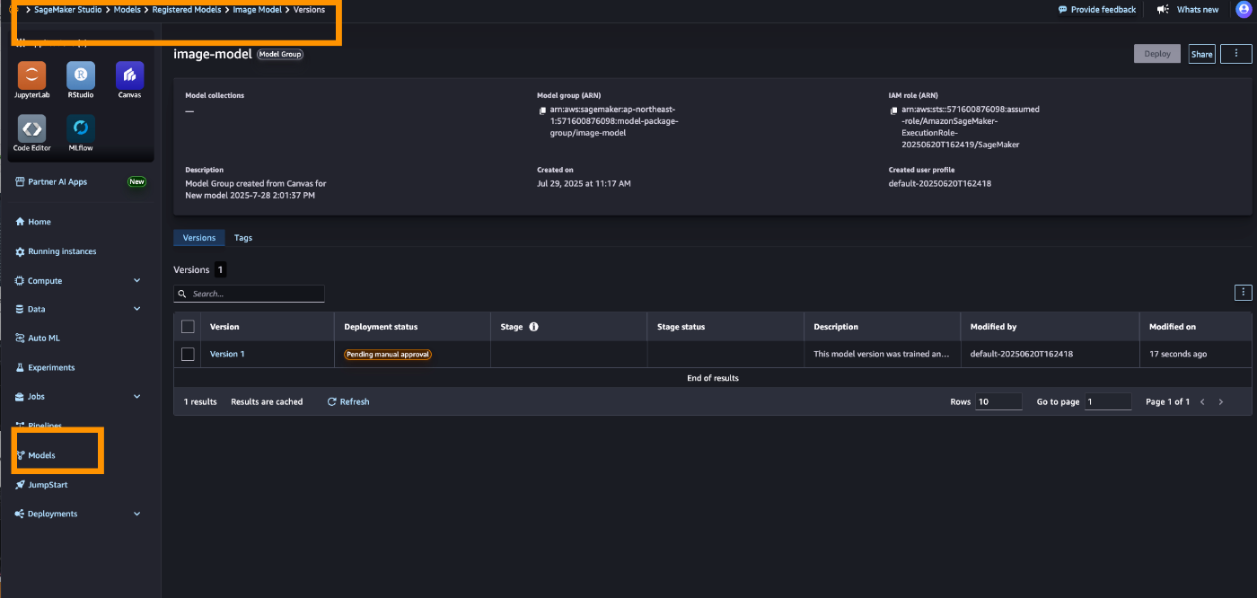Switch to the Tags tab
1257x598 pixels.
(243, 238)
